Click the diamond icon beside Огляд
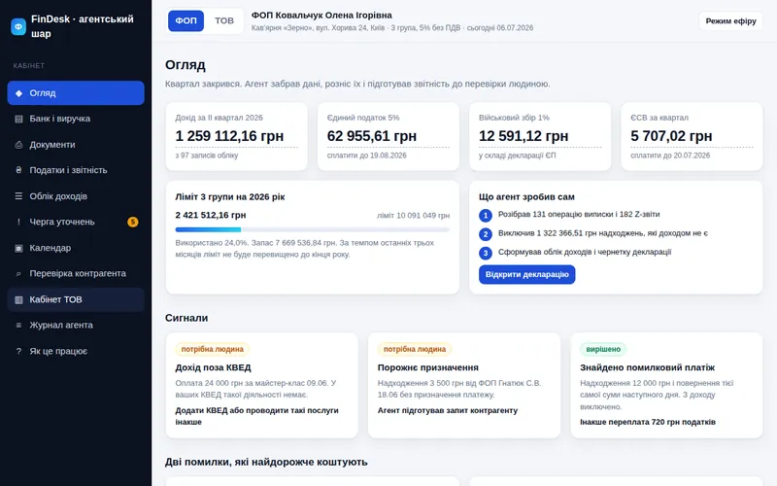This screenshot has height=486, width=777. click(x=18, y=93)
